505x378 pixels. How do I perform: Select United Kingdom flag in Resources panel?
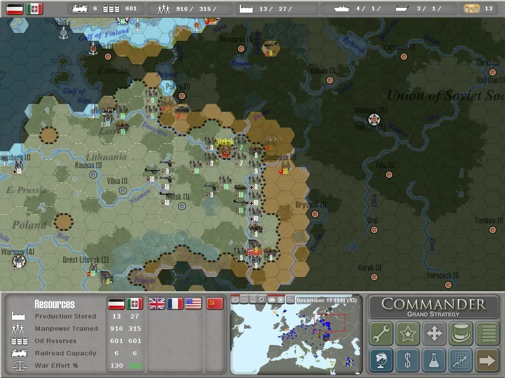point(156,303)
